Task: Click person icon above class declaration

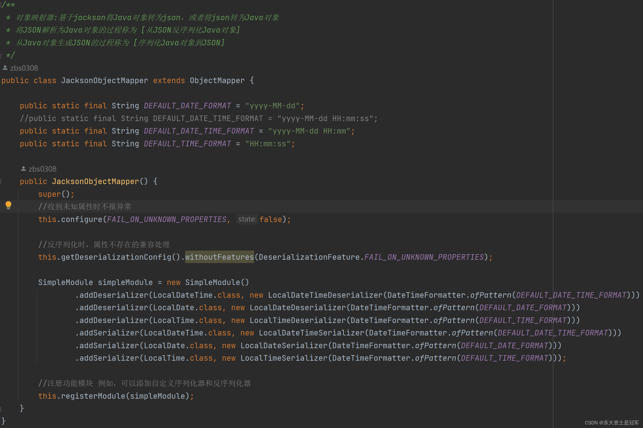Action: [5, 68]
